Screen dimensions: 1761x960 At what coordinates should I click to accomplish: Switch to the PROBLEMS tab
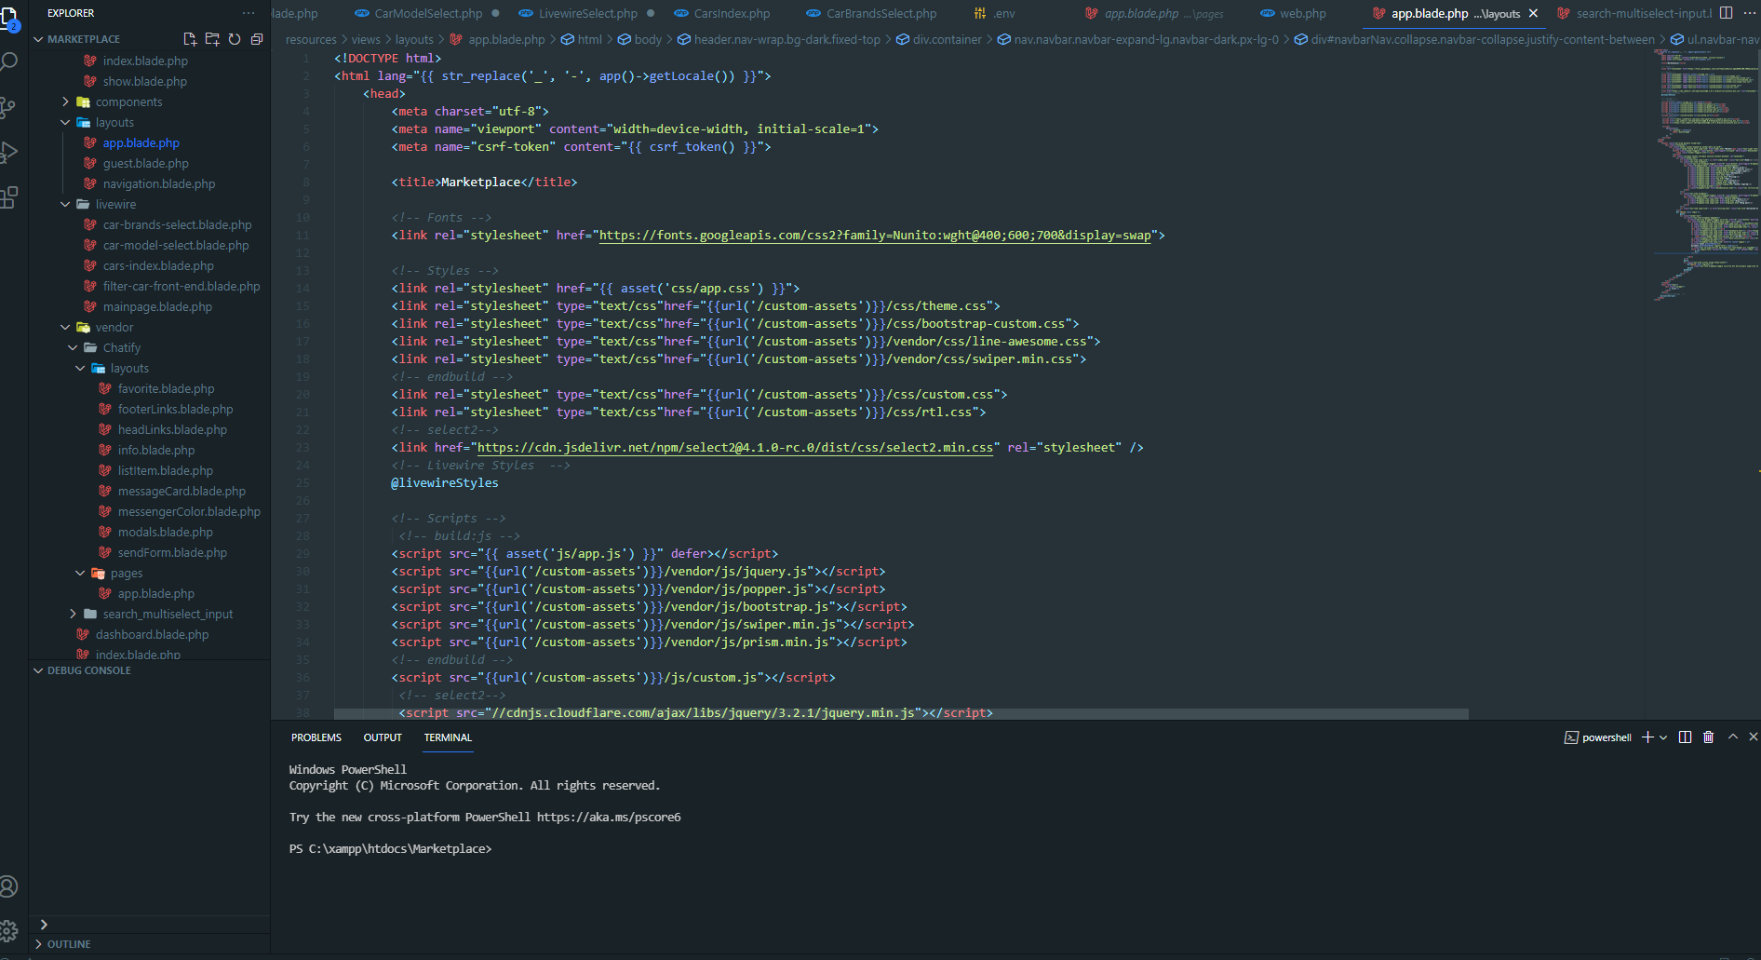pyautogui.click(x=316, y=737)
